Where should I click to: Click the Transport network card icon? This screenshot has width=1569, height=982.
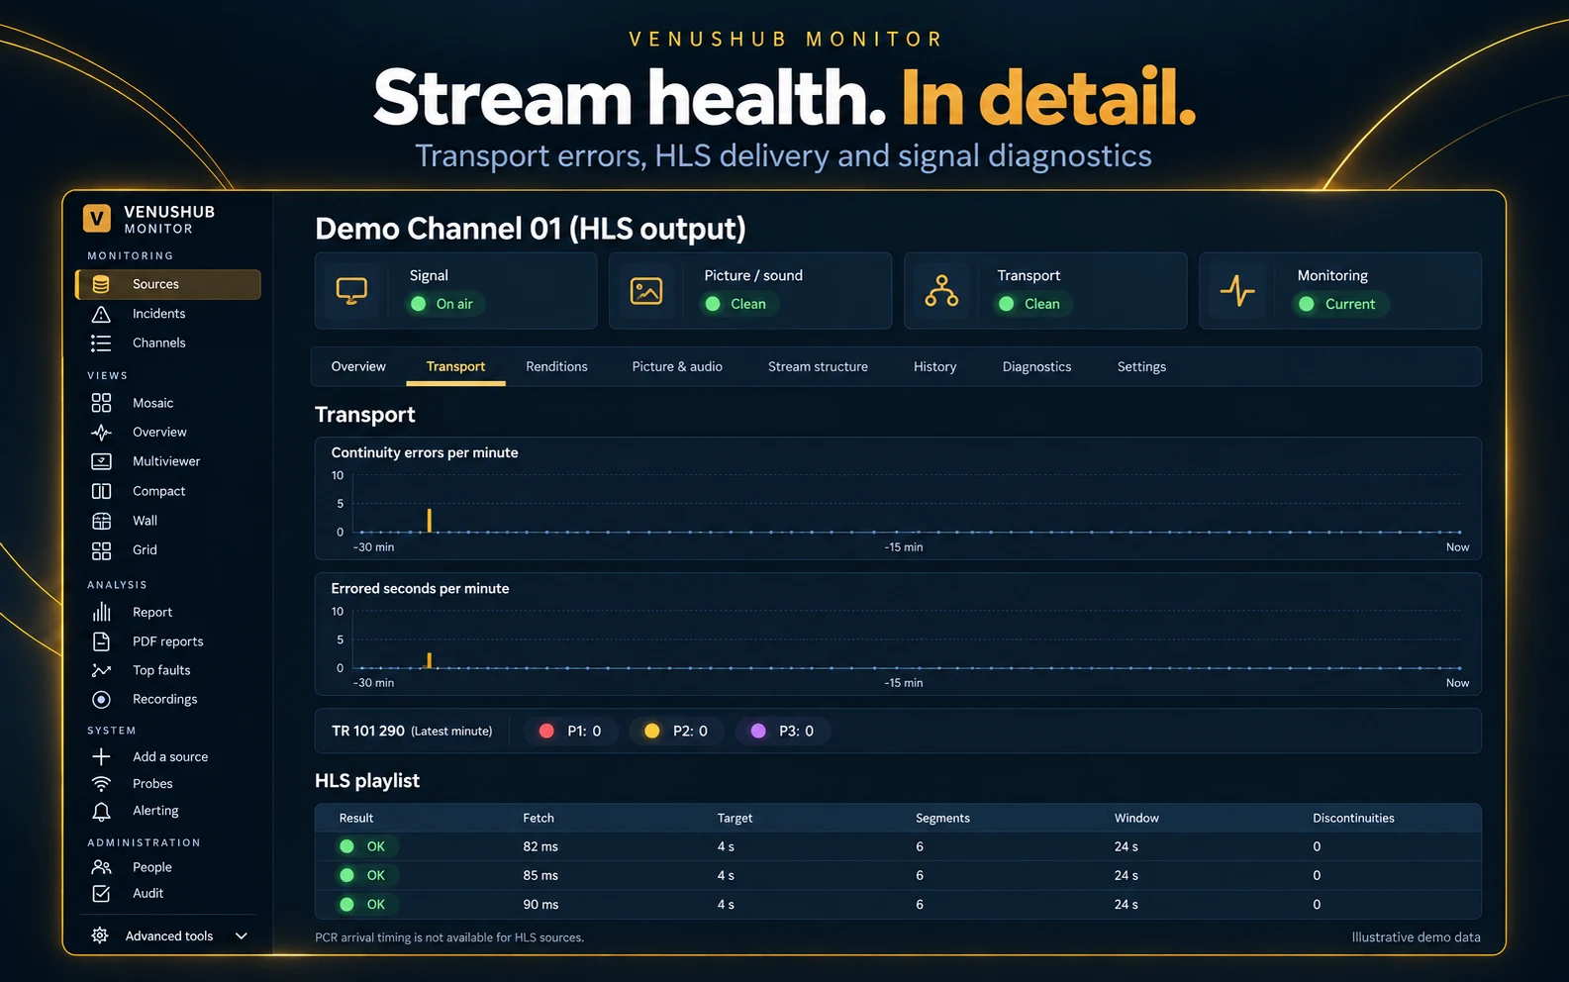coord(941,290)
